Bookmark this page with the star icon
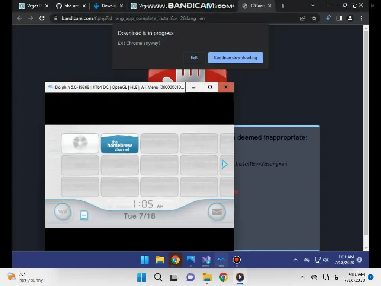Image resolution: width=381 pixels, height=286 pixels. click(314, 18)
